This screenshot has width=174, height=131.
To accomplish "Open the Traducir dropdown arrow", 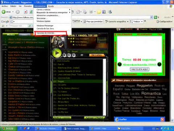I will point(142,21).
